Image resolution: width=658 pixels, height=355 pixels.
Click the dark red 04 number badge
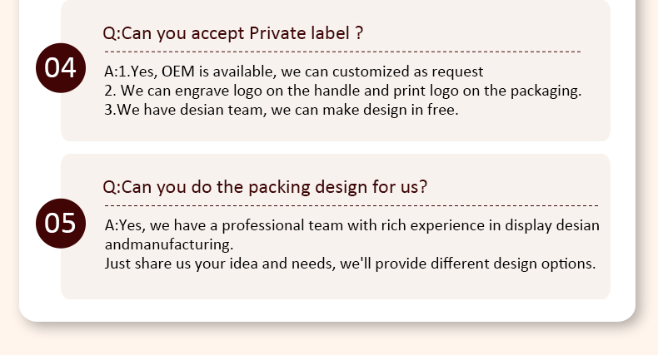click(x=60, y=67)
